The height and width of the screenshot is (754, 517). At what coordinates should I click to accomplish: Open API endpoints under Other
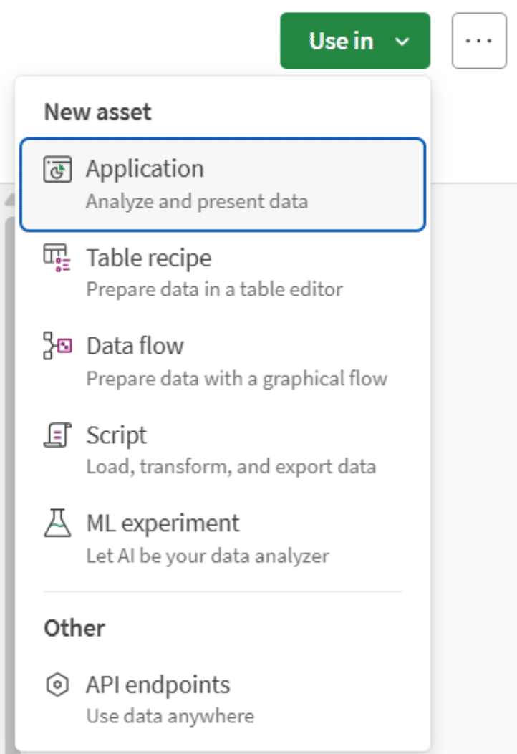coord(158,685)
